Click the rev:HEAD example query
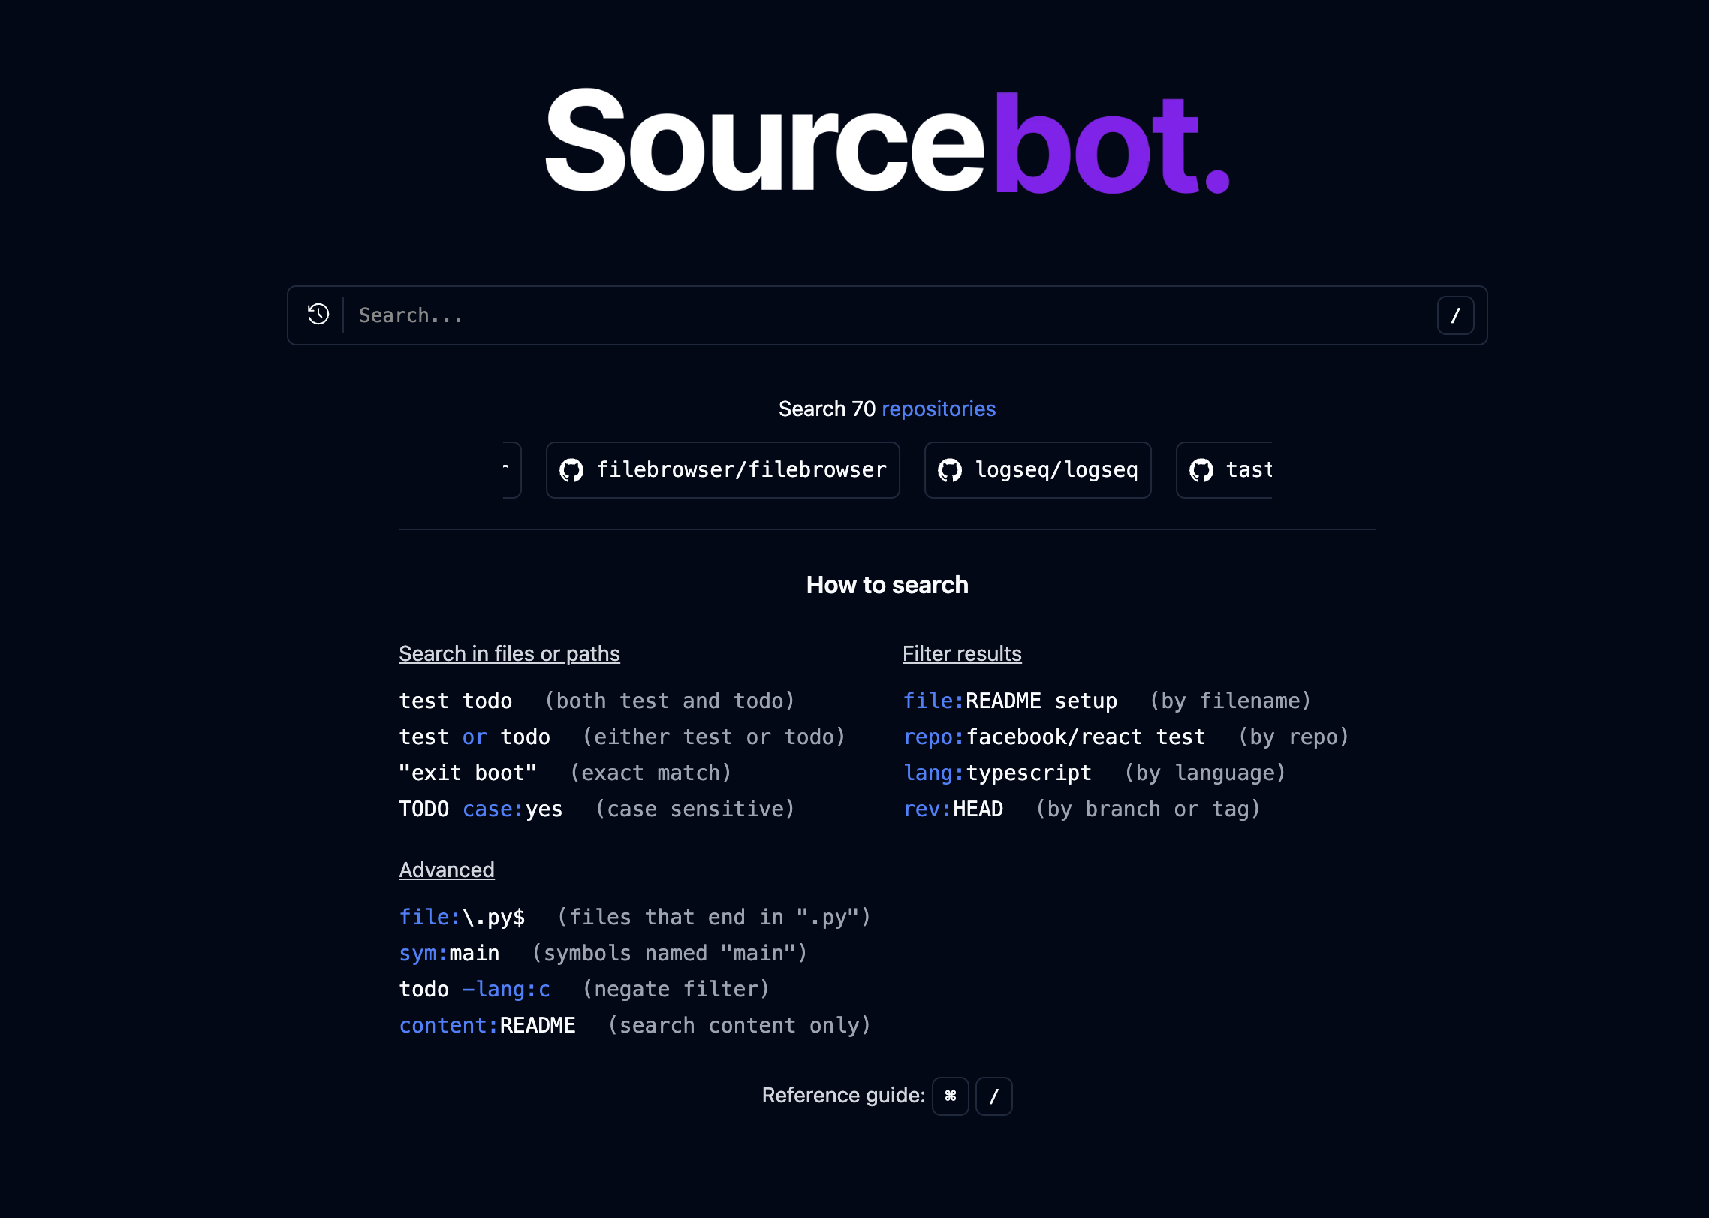 click(x=953, y=809)
